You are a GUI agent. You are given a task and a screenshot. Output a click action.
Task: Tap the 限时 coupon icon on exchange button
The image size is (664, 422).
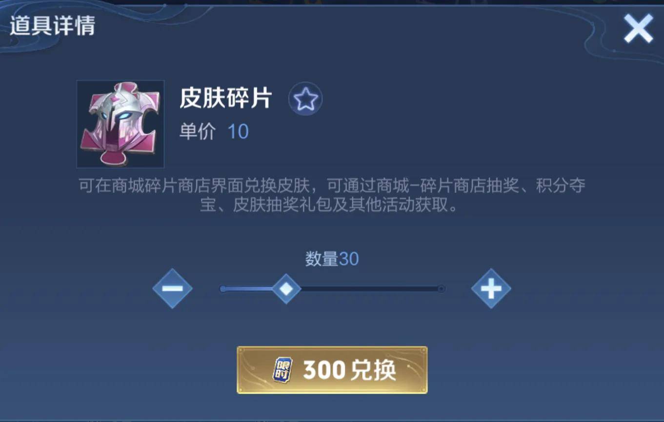click(x=282, y=370)
